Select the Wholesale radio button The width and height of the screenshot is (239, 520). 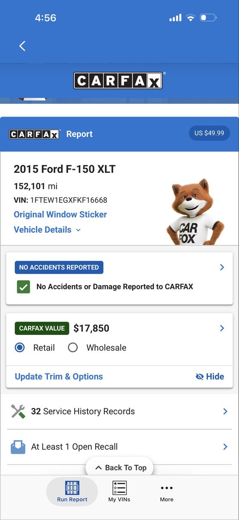tap(73, 348)
